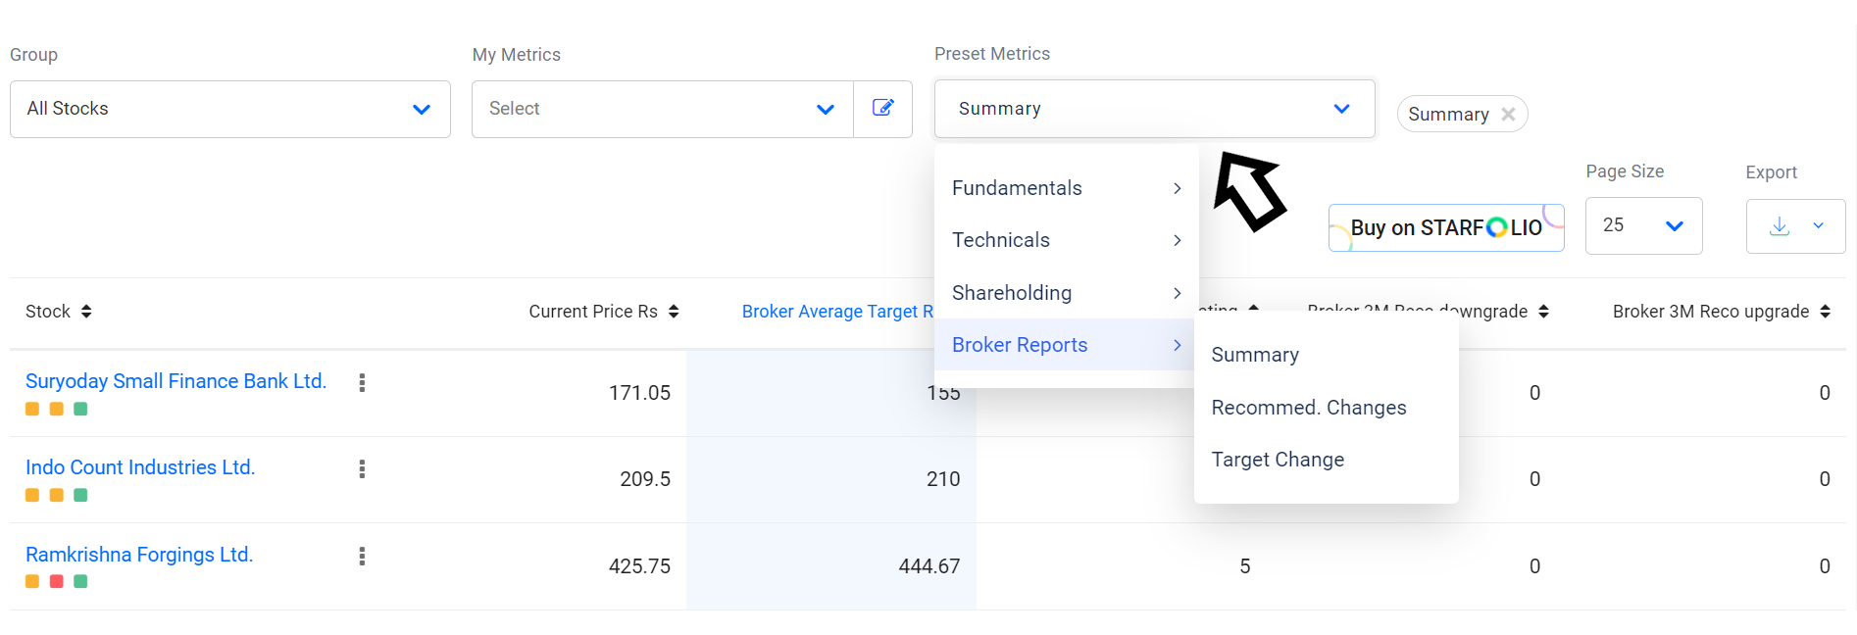Image resolution: width=1857 pixels, height=635 pixels.
Task: Click the export download icon
Action: (1780, 226)
